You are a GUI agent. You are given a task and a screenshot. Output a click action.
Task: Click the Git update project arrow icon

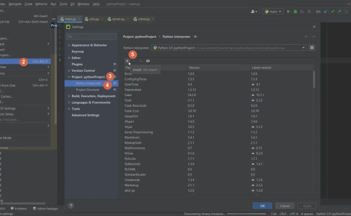[326, 11]
